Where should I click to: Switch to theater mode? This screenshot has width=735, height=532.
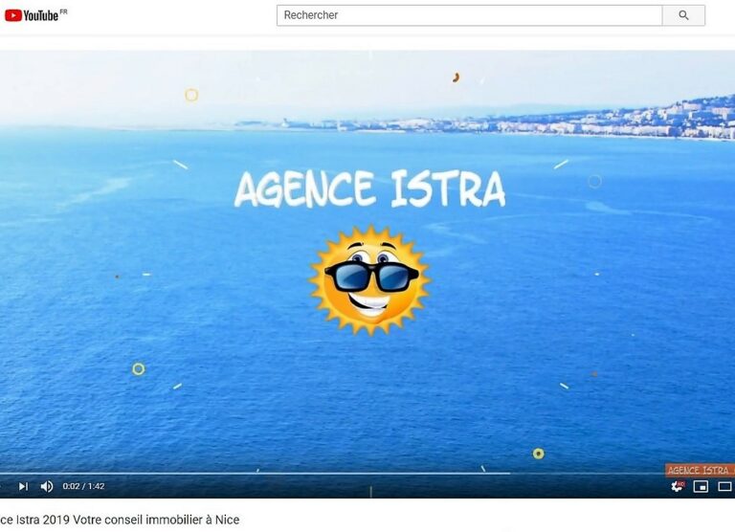tap(724, 486)
